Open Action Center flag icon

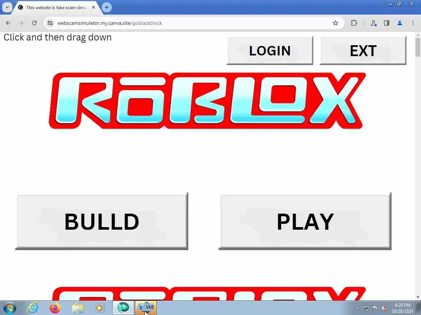click(x=375, y=308)
